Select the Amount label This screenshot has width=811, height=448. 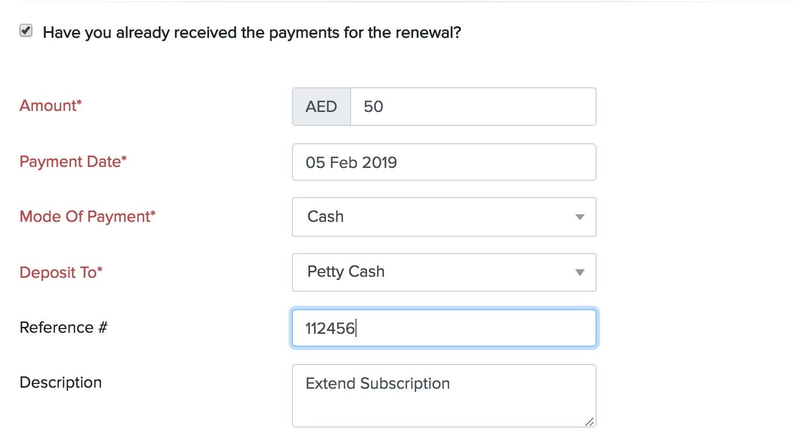click(x=50, y=106)
